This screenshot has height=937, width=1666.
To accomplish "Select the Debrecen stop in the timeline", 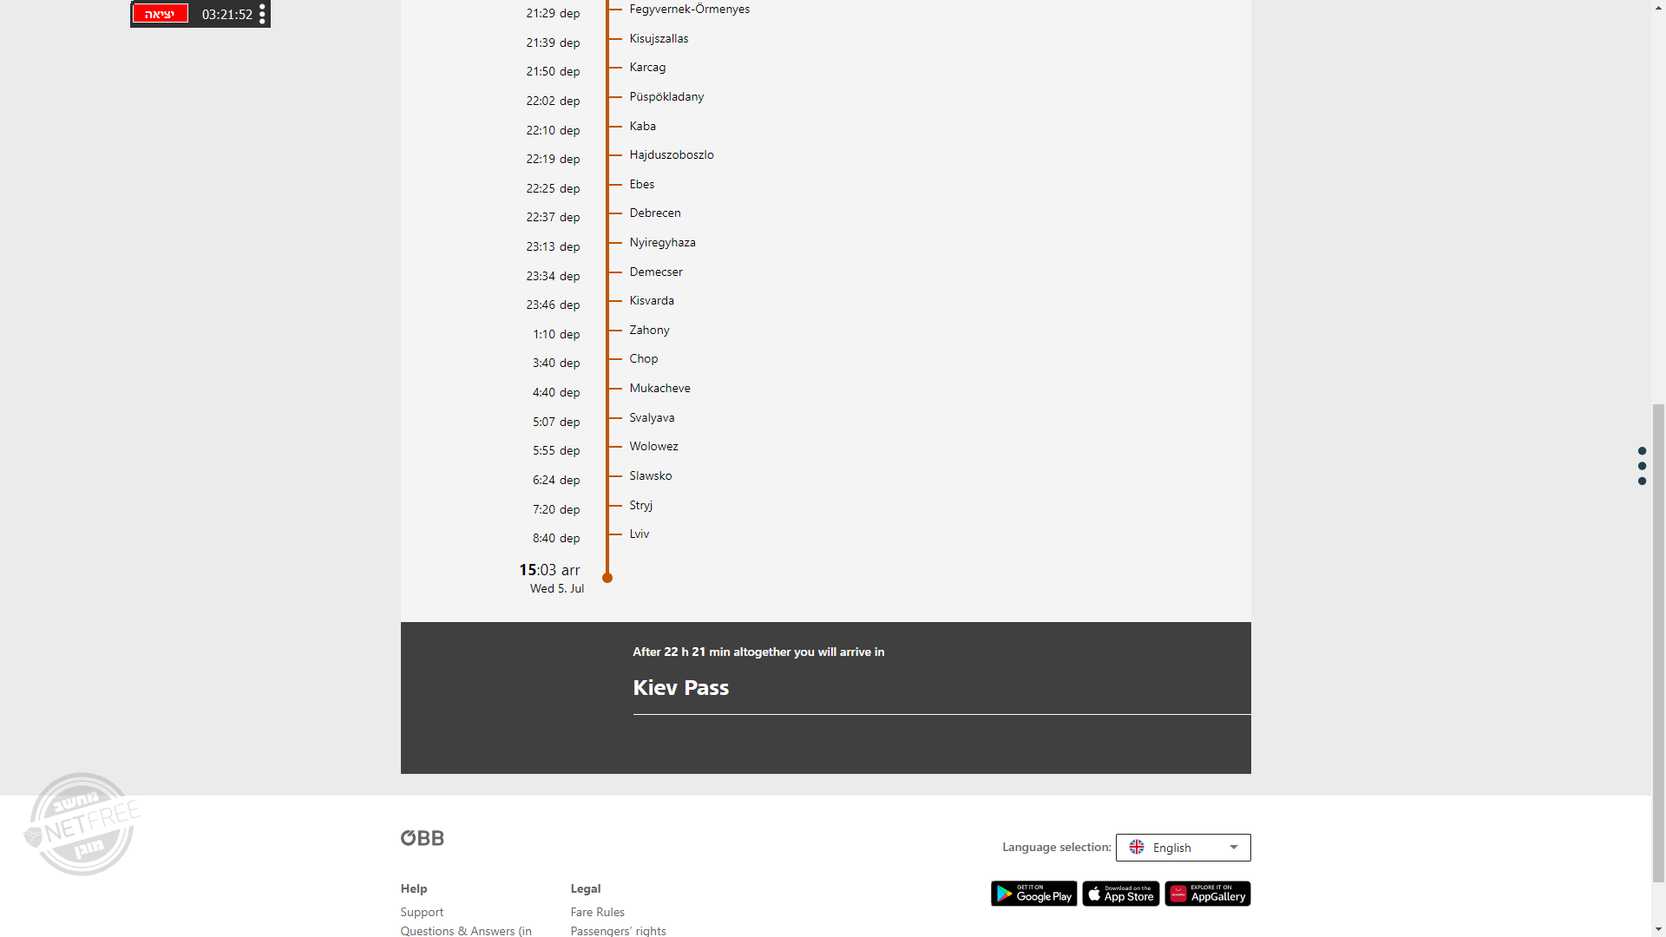I will click(x=655, y=213).
